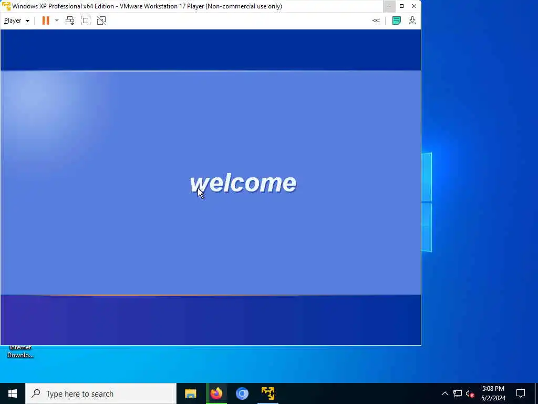This screenshot has height=404, width=538.
Task: Maximize the VMware Player window
Action: (402, 6)
